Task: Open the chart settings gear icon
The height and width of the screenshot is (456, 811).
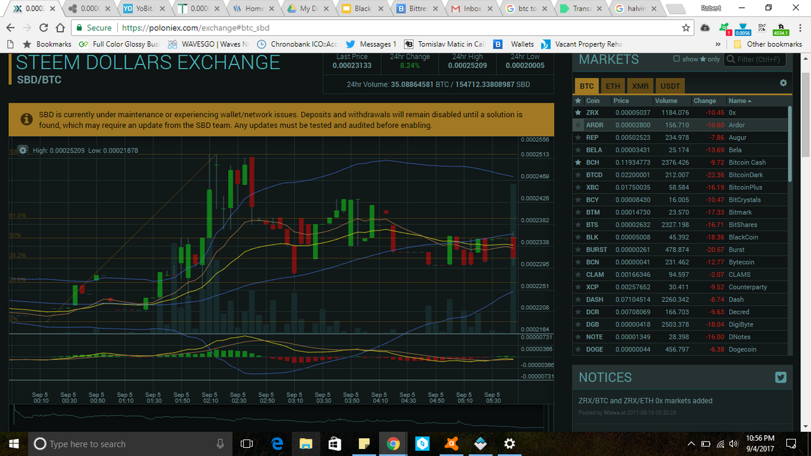Action: coord(23,150)
